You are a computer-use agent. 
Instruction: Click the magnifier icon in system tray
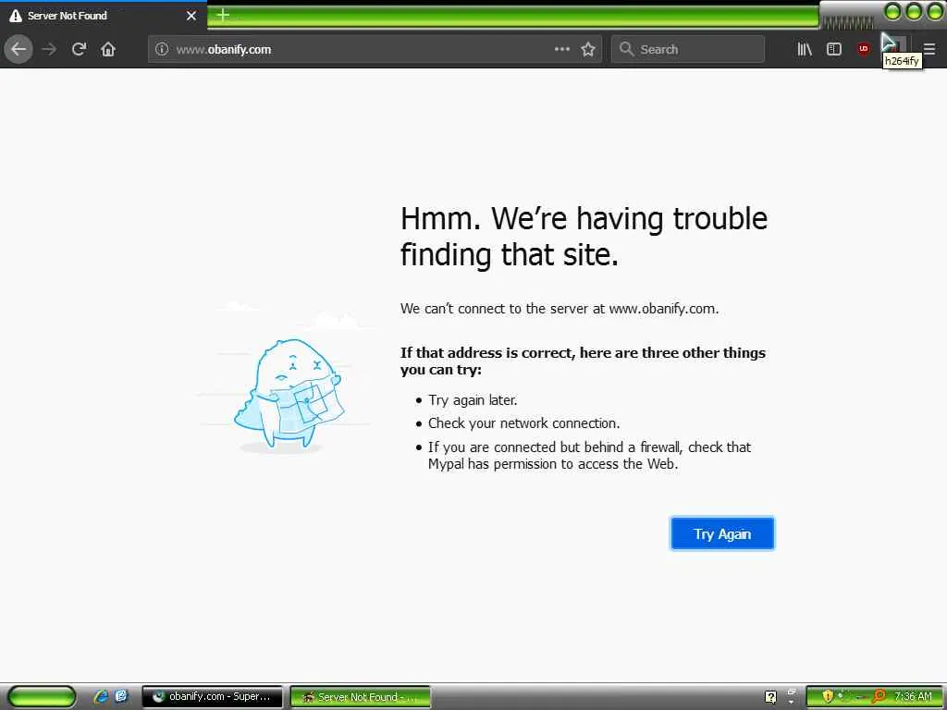coord(878,696)
